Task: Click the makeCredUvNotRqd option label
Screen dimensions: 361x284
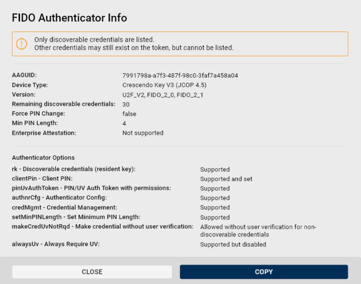Action: tap(103, 227)
